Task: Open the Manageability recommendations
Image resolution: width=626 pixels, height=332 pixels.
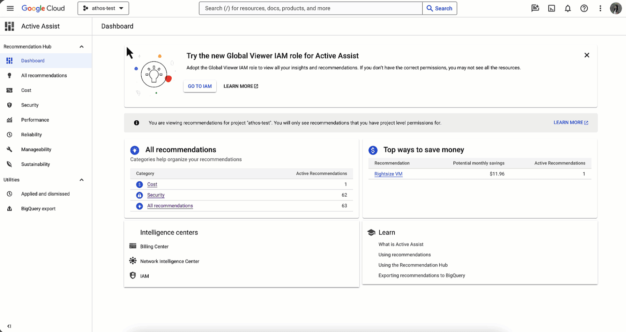Action: coord(36,149)
